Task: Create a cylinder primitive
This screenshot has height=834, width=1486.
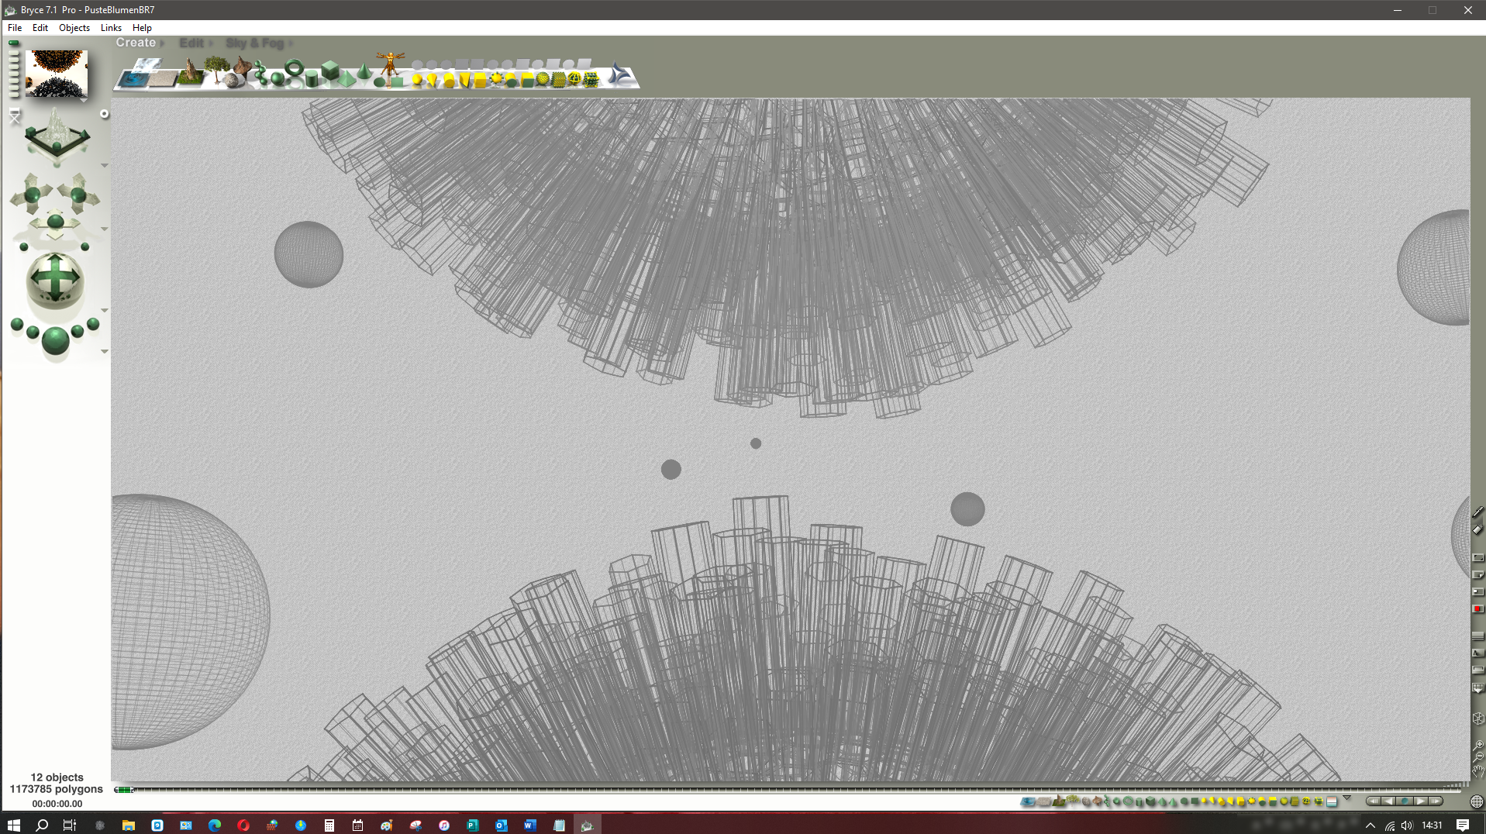Action: point(312,78)
